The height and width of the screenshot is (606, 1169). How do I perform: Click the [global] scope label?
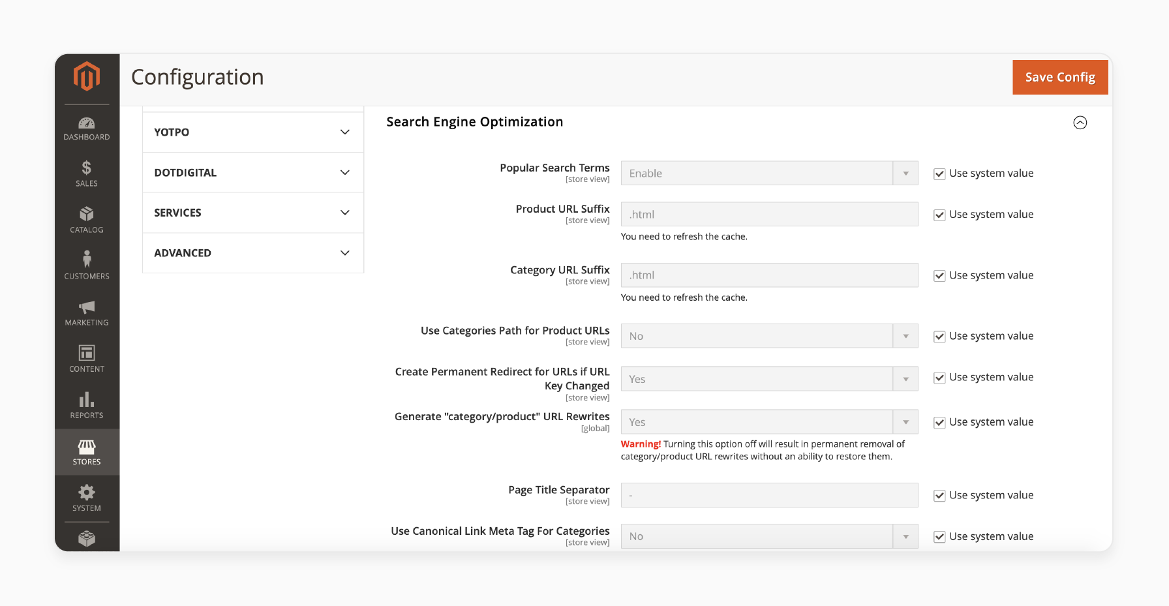pos(596,429)
